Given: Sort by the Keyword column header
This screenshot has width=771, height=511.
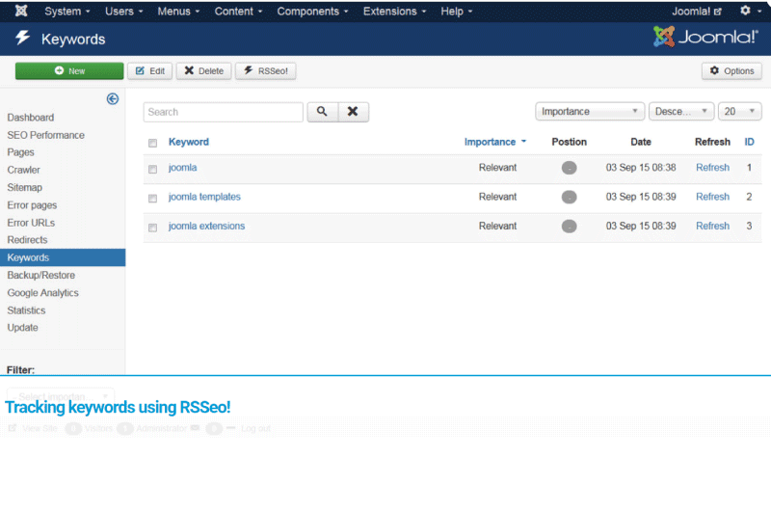Looking at the screenshot, I should tap(189, 142).
